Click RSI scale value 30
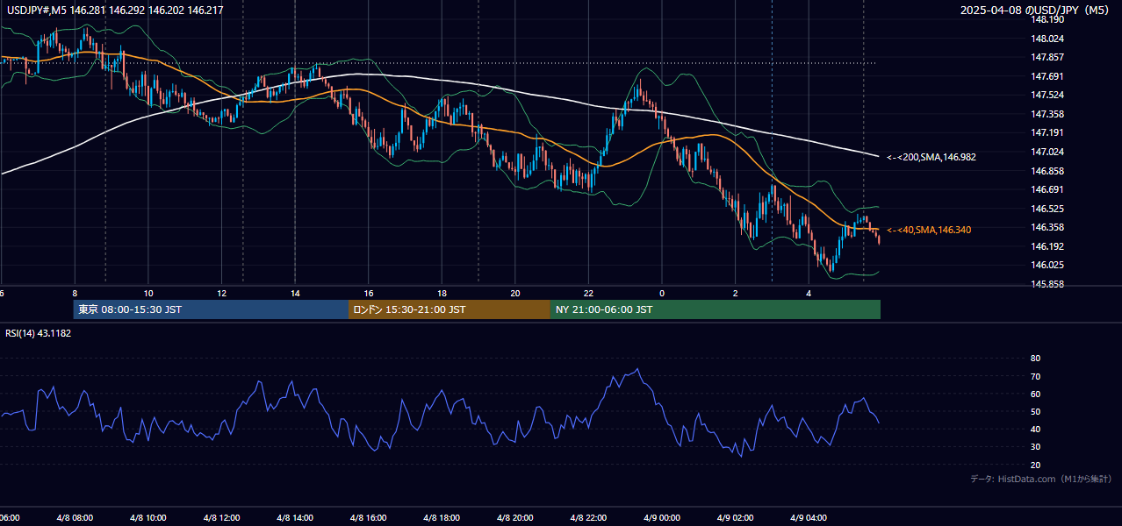This screenshot has height=526, width=1122. pyautogui.click(x=1035, y=447)
